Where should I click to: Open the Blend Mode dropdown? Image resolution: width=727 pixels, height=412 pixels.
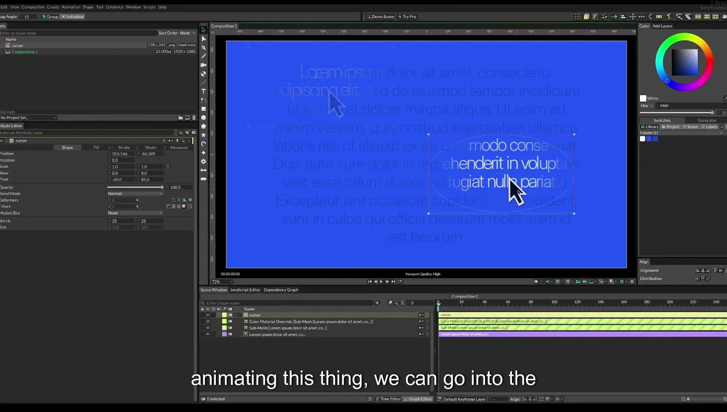click(135, 194)
